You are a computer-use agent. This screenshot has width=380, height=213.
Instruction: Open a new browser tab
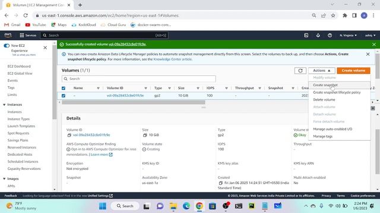(80, 5)
